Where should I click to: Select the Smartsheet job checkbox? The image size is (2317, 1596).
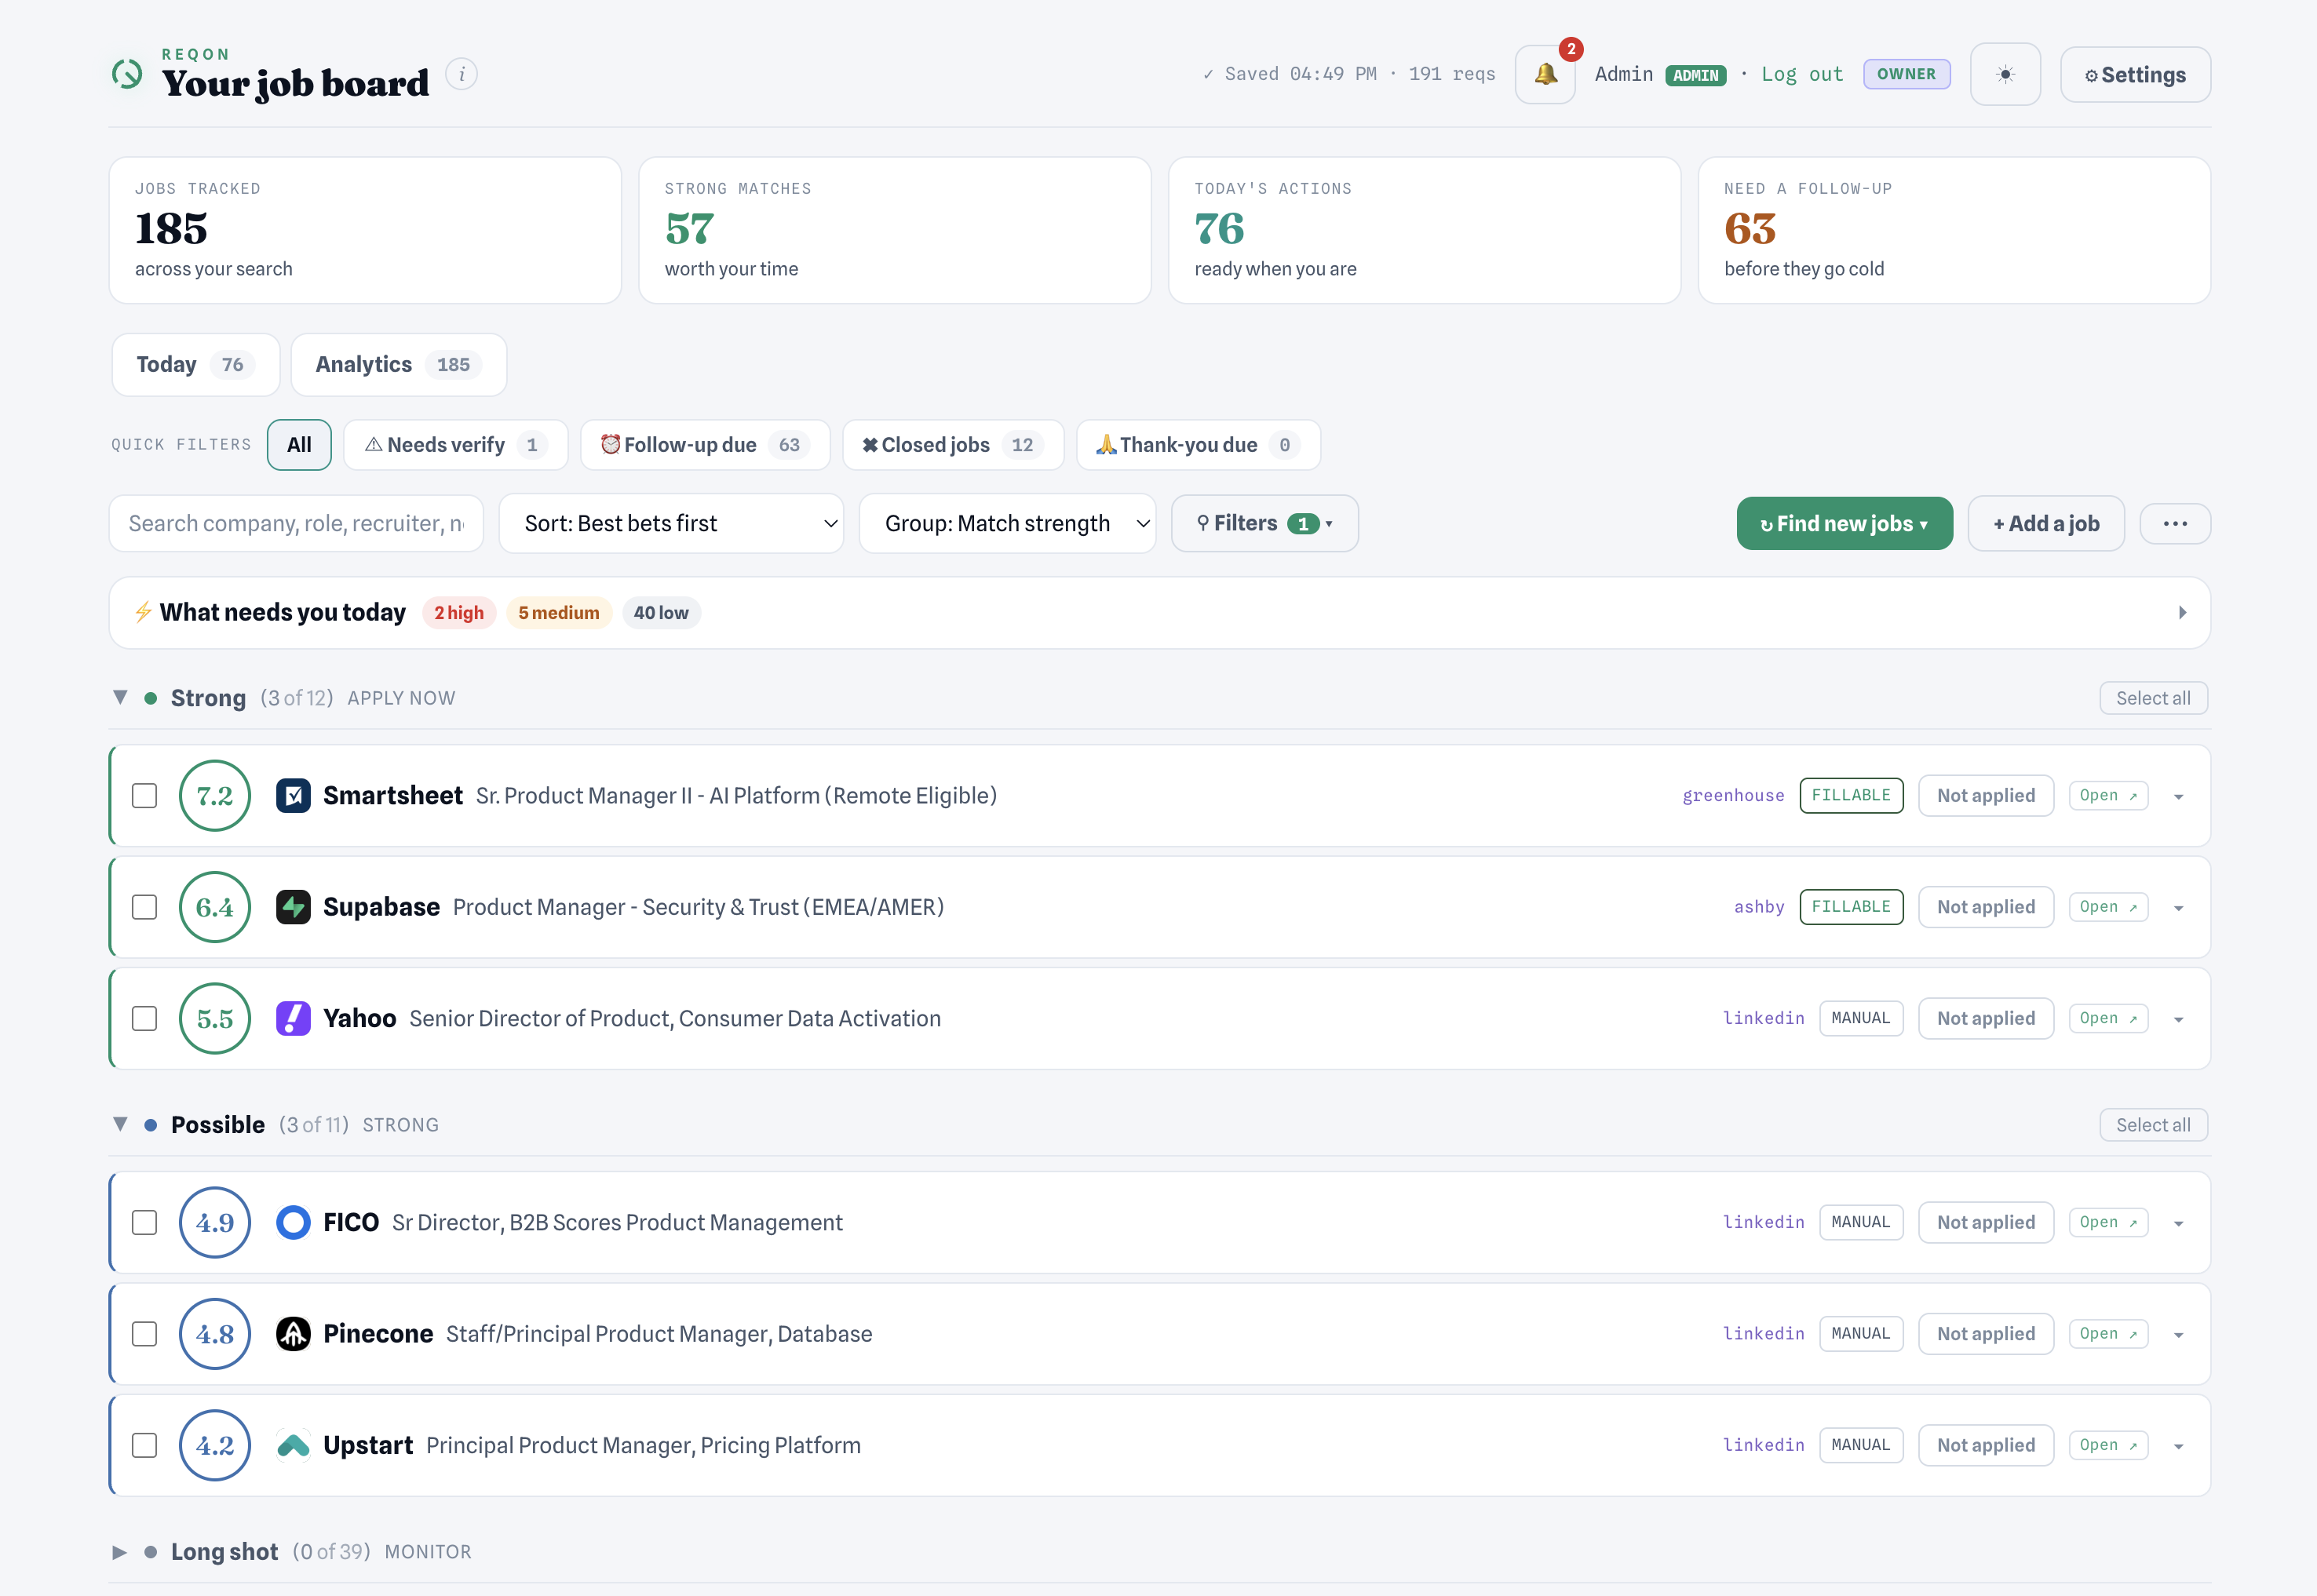pyautogui.click(x=145, y=795)
